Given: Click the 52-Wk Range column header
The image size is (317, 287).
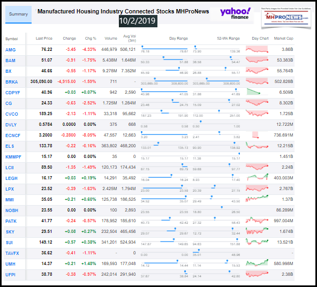Looking at the screenshot, I should [x=229, y=38].
